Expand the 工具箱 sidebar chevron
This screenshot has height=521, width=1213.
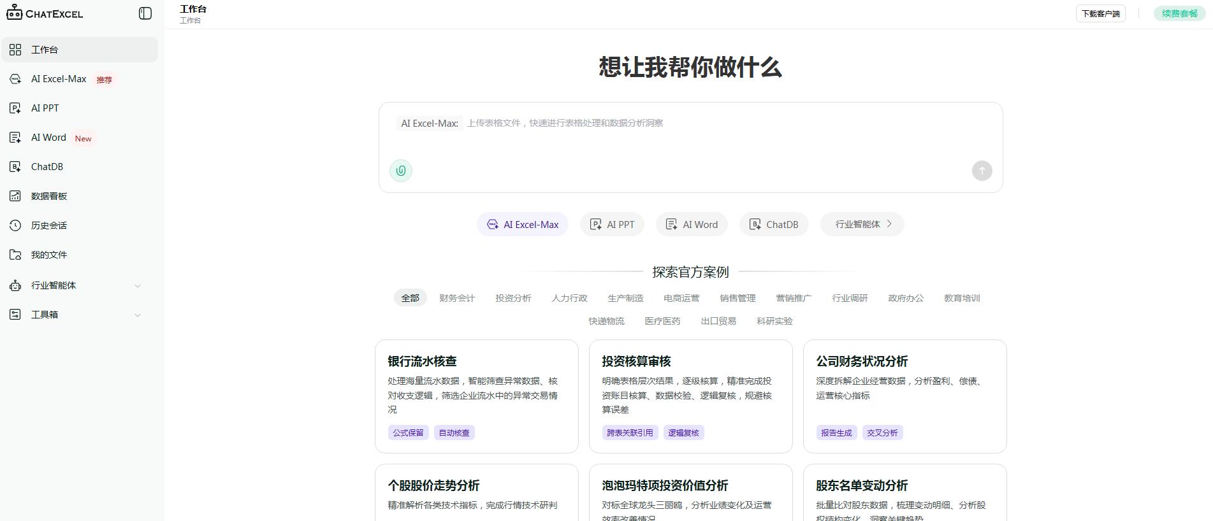click(x=138, y=315)
